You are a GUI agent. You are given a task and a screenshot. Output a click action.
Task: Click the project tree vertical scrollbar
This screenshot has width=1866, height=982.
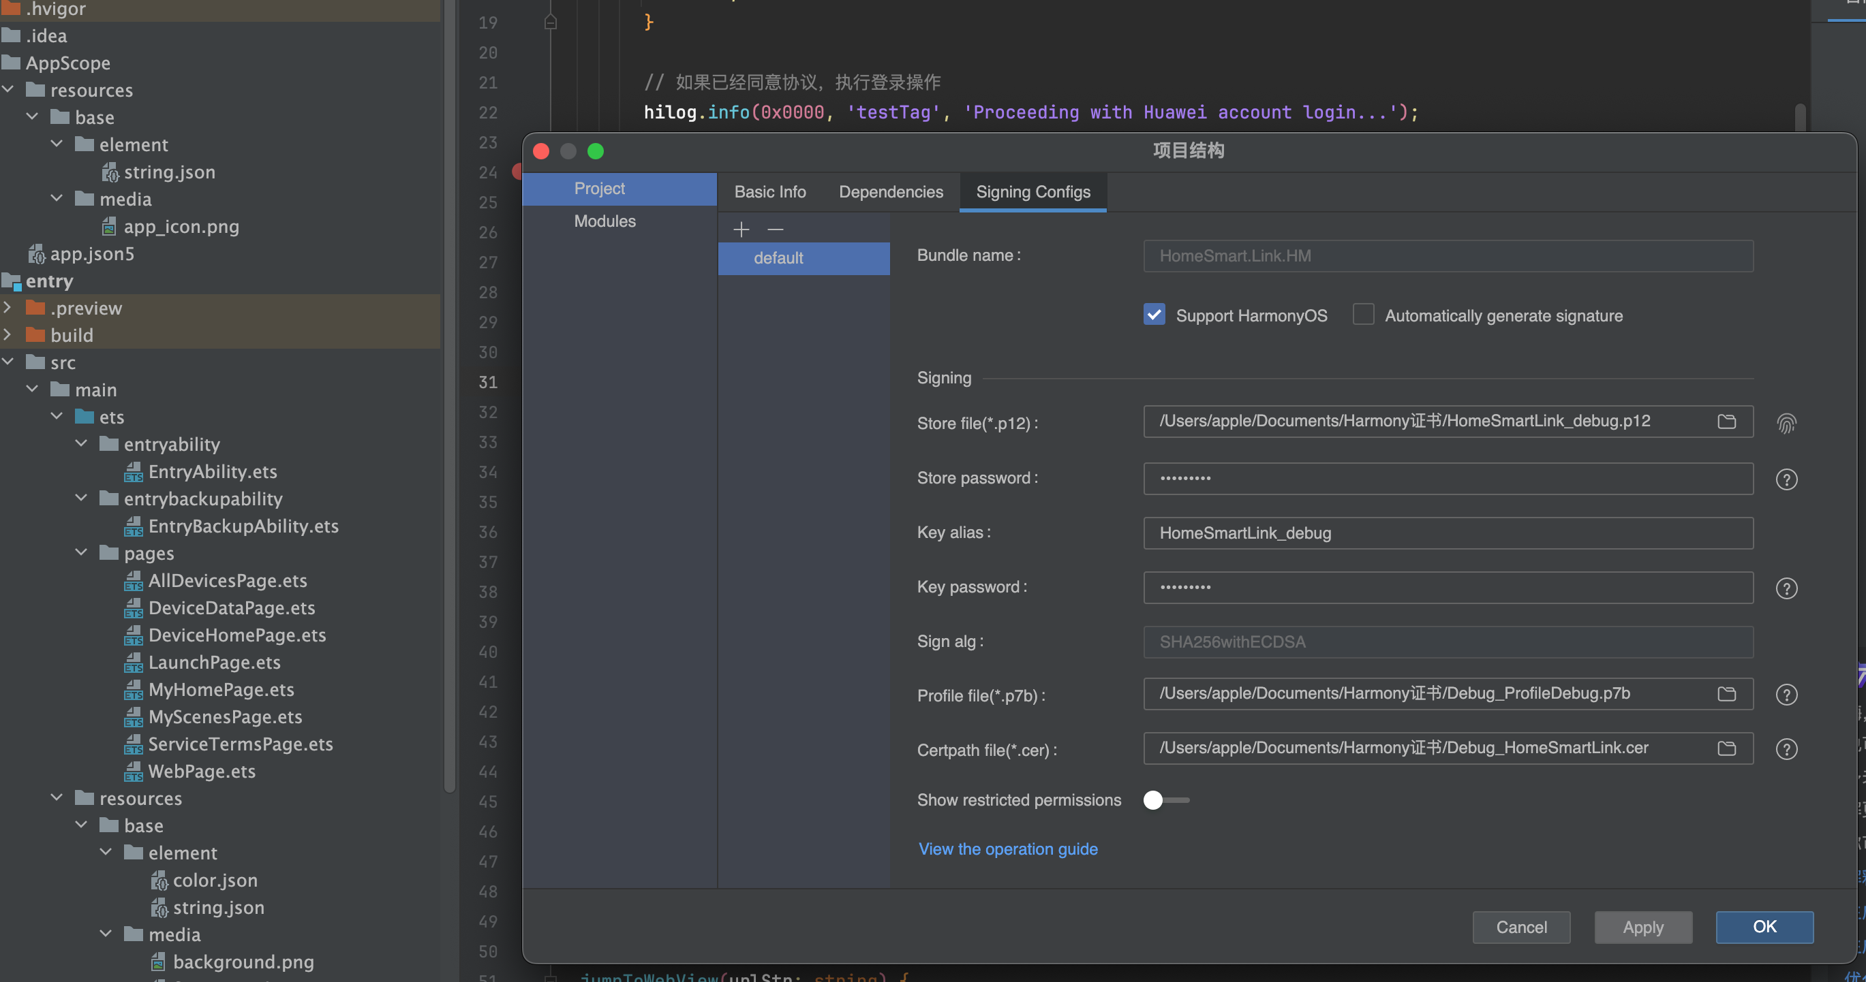[449, 398]
